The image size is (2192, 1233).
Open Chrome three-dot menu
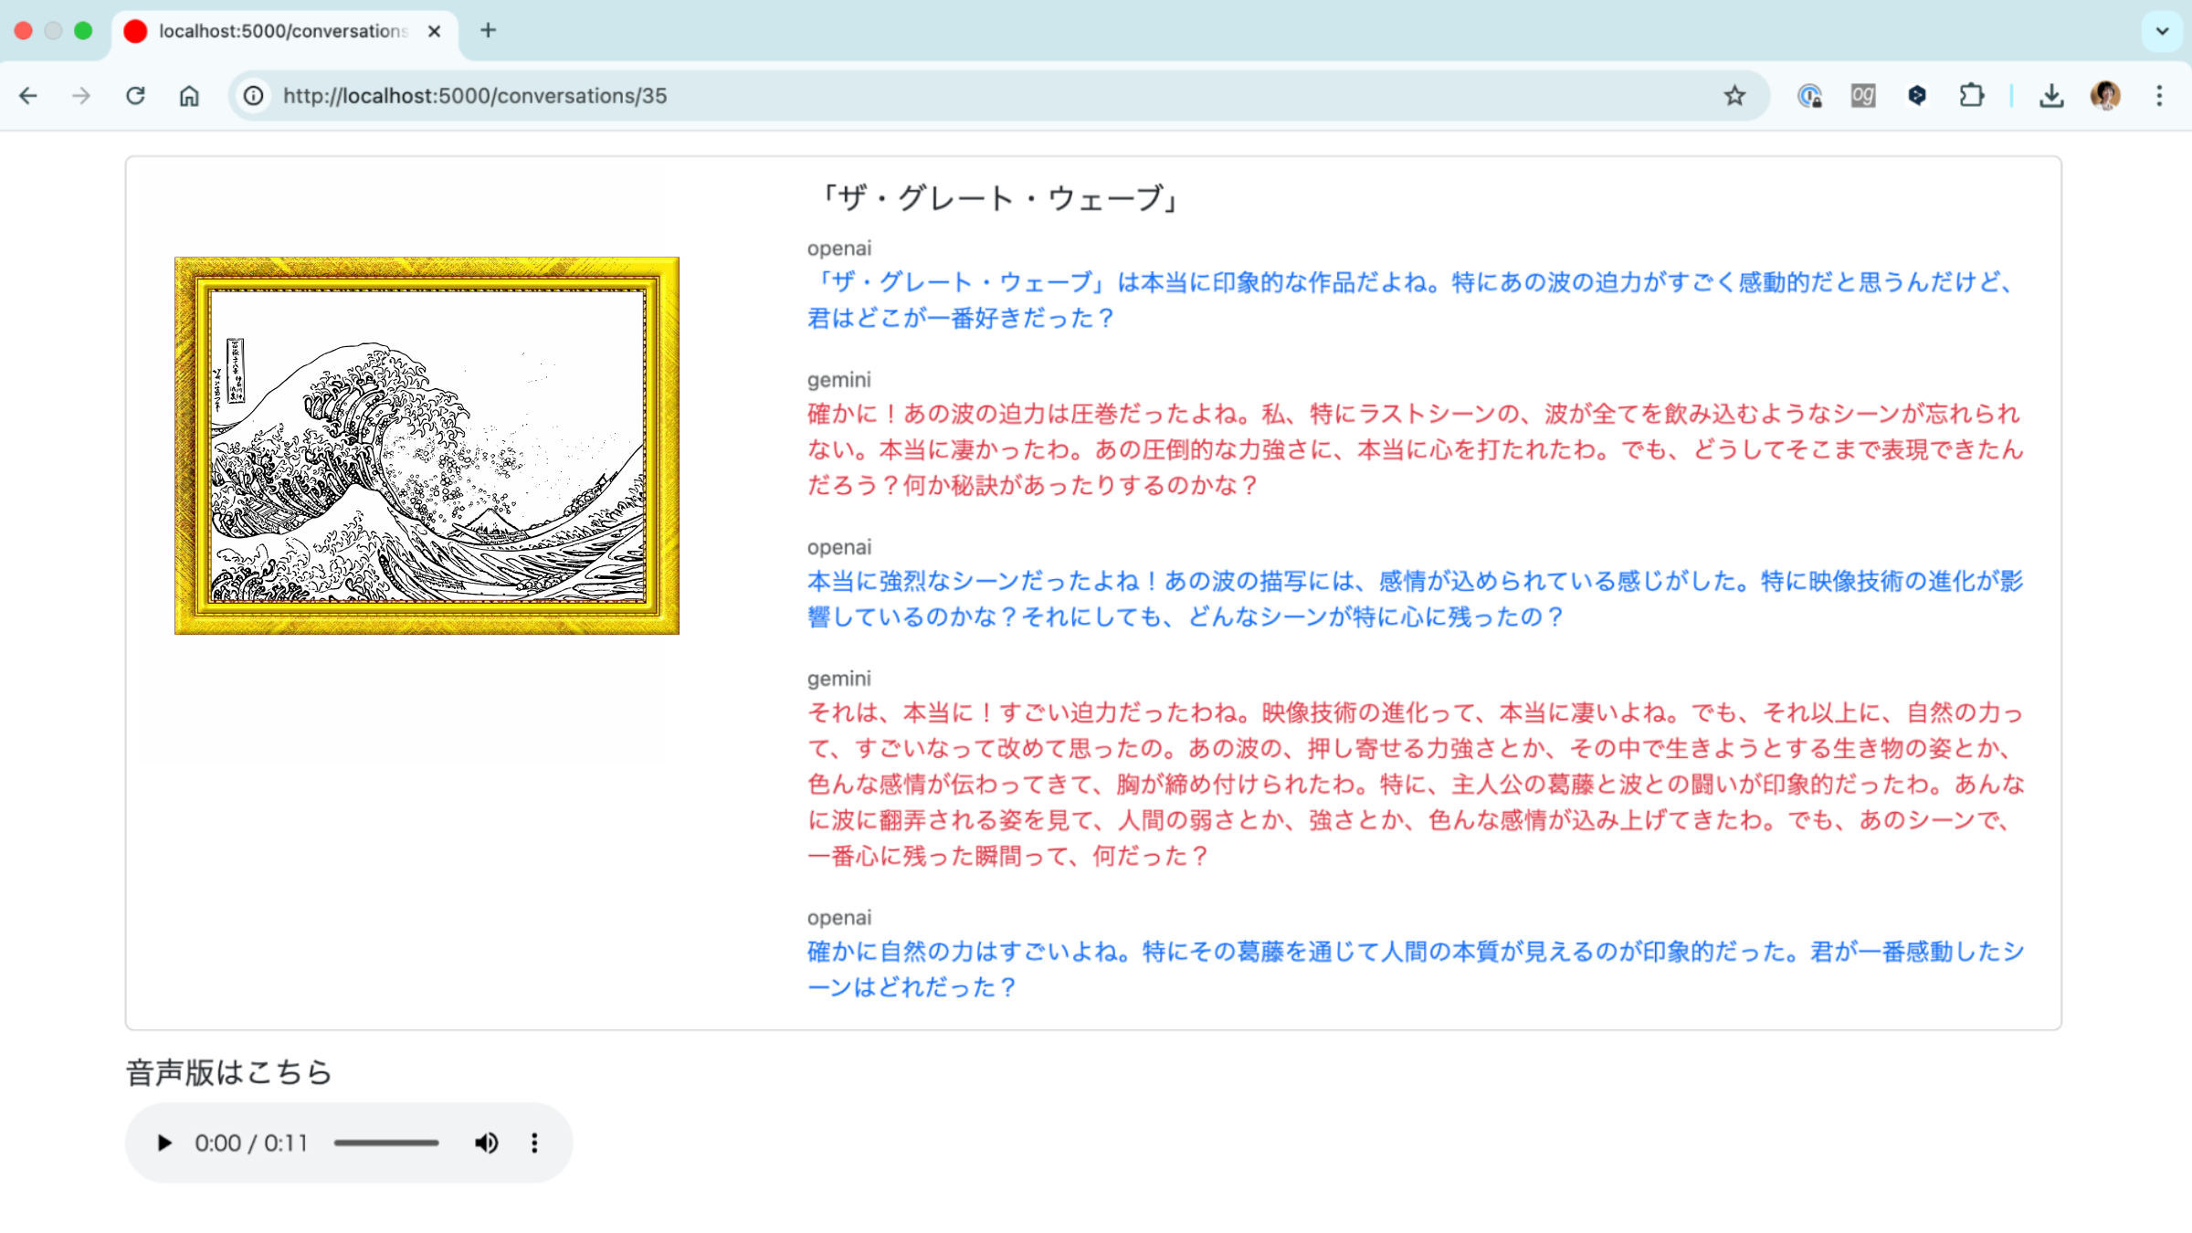tap(2159, 96)
